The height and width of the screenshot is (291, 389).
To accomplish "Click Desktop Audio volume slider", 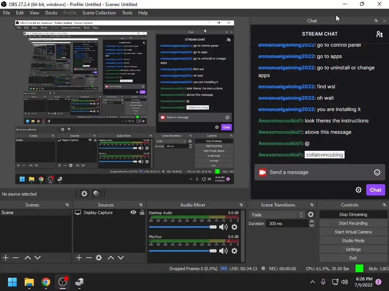I will point(183,227).
